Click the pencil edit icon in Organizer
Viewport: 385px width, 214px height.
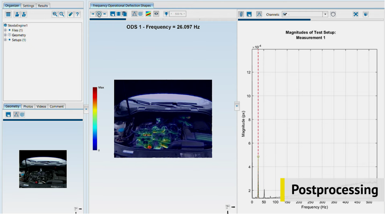(71, 14)
